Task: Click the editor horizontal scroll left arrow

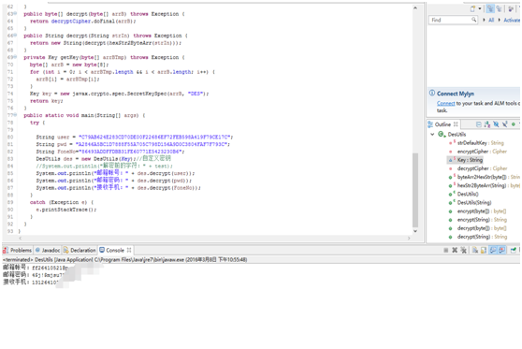Action: (21, 238)
